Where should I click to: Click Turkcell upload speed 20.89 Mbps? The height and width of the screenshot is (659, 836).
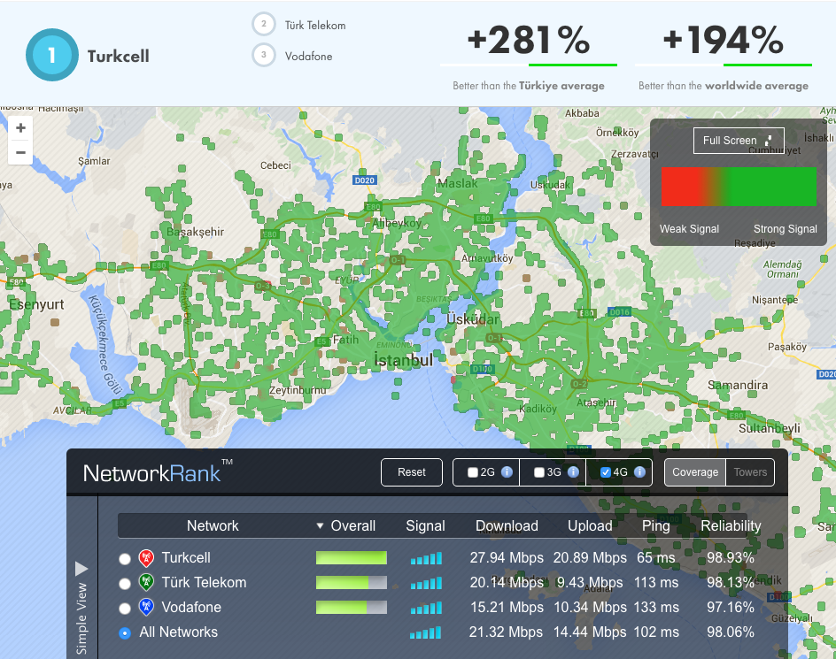590,558
